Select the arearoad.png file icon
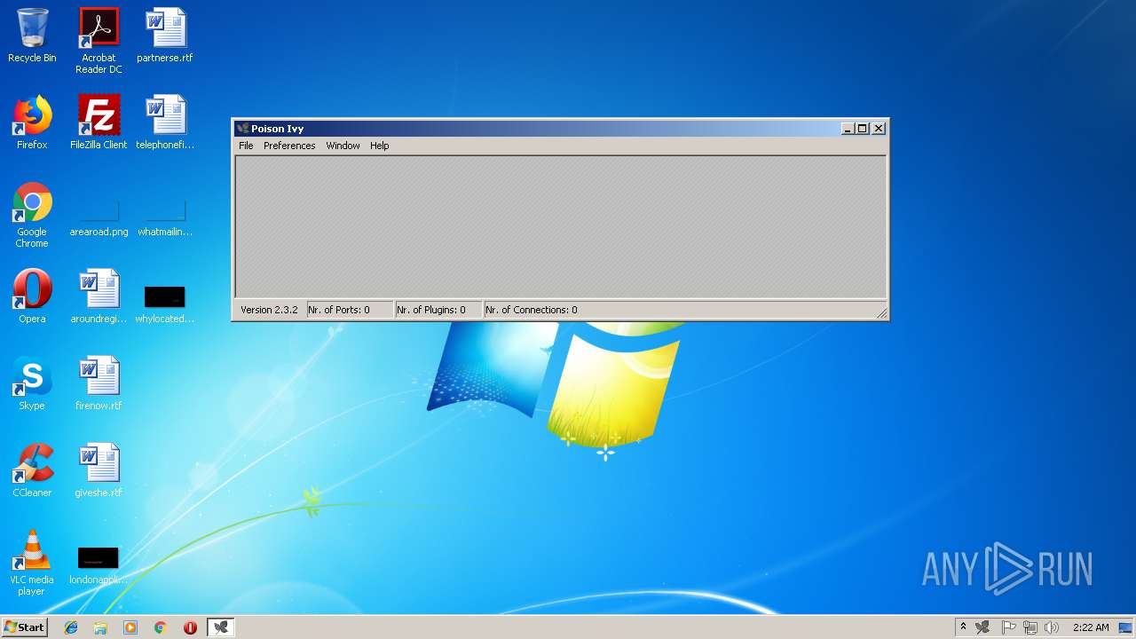This screenshot has width=1136, height=639. click(99, 218)
